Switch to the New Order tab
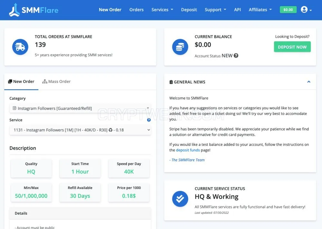The height and width of the screenshot is (229, 322). [21, 81]
